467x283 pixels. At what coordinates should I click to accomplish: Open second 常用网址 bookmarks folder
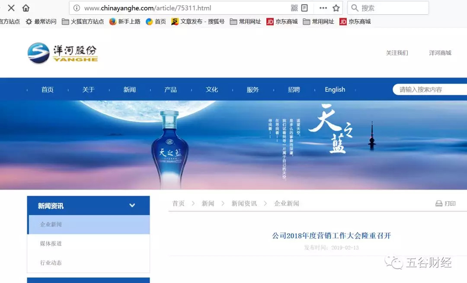318,22
